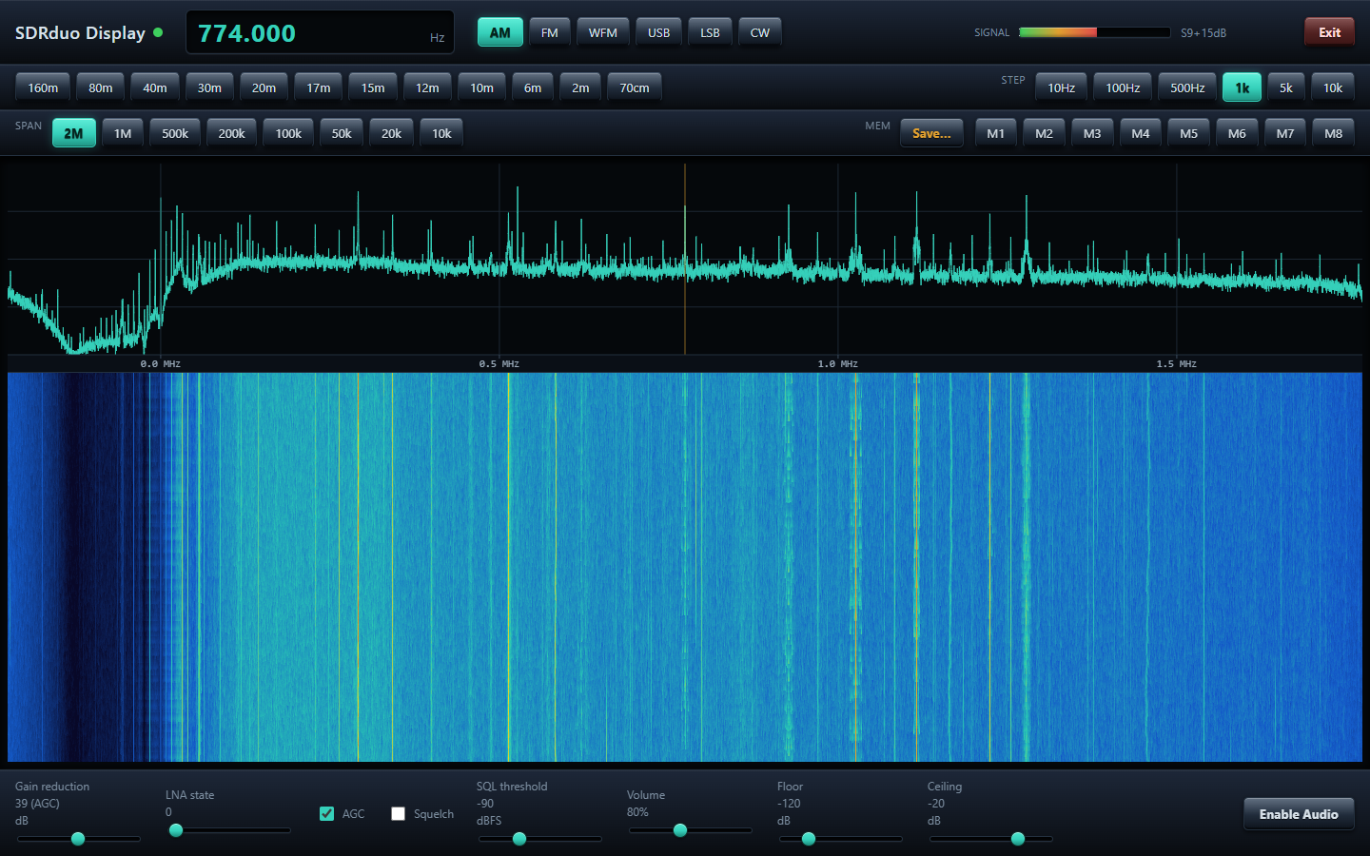Click the Volume slider handle

[x=680, y=830]
